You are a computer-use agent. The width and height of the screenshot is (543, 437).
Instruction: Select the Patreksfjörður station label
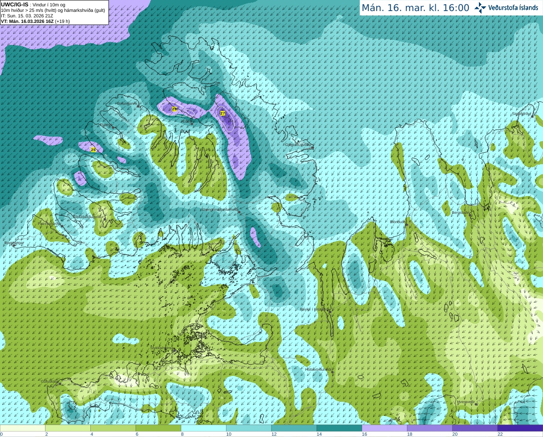tap(49, 223)
